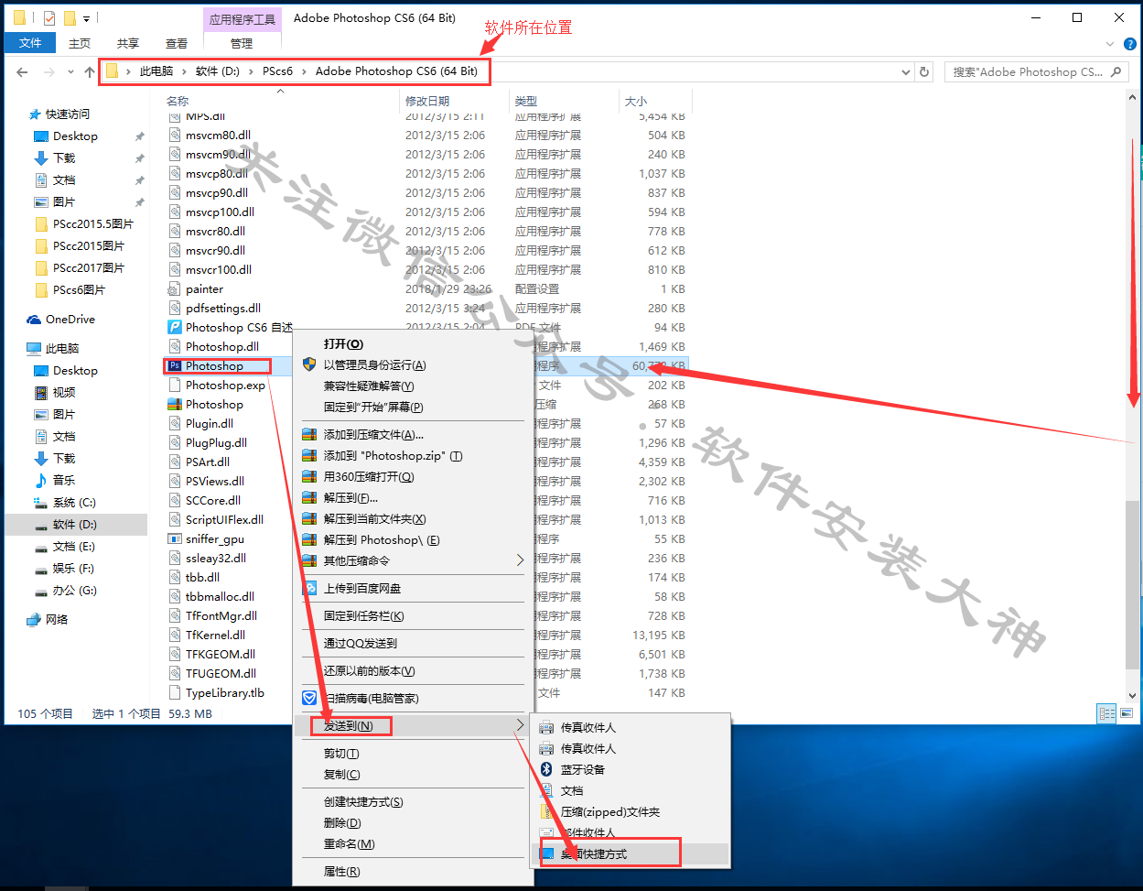Choose 删除(D) in context menu
The height and width of the screenshot is (891, 1143).
[x=413, y=822]
